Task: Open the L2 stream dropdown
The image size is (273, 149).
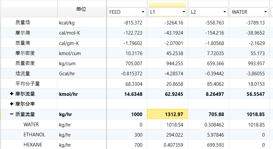Action: (225, 12)
